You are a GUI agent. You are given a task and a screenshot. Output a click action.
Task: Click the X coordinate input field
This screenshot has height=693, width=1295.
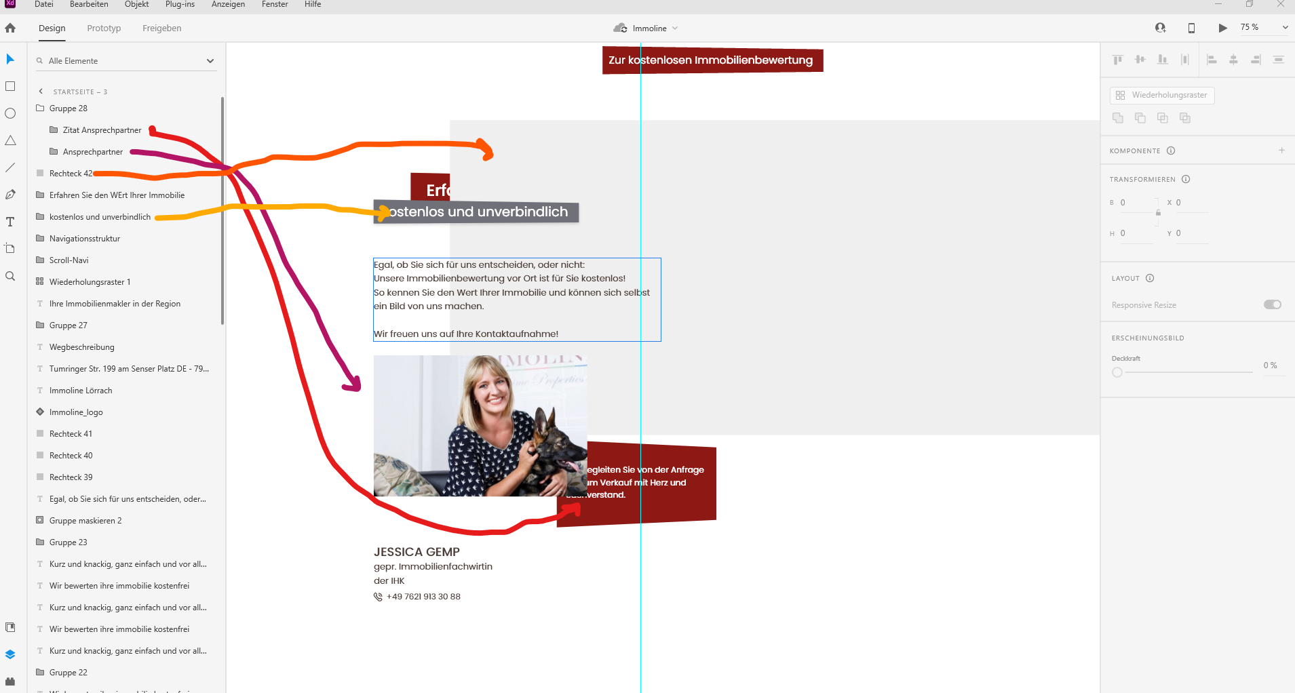1192,202
